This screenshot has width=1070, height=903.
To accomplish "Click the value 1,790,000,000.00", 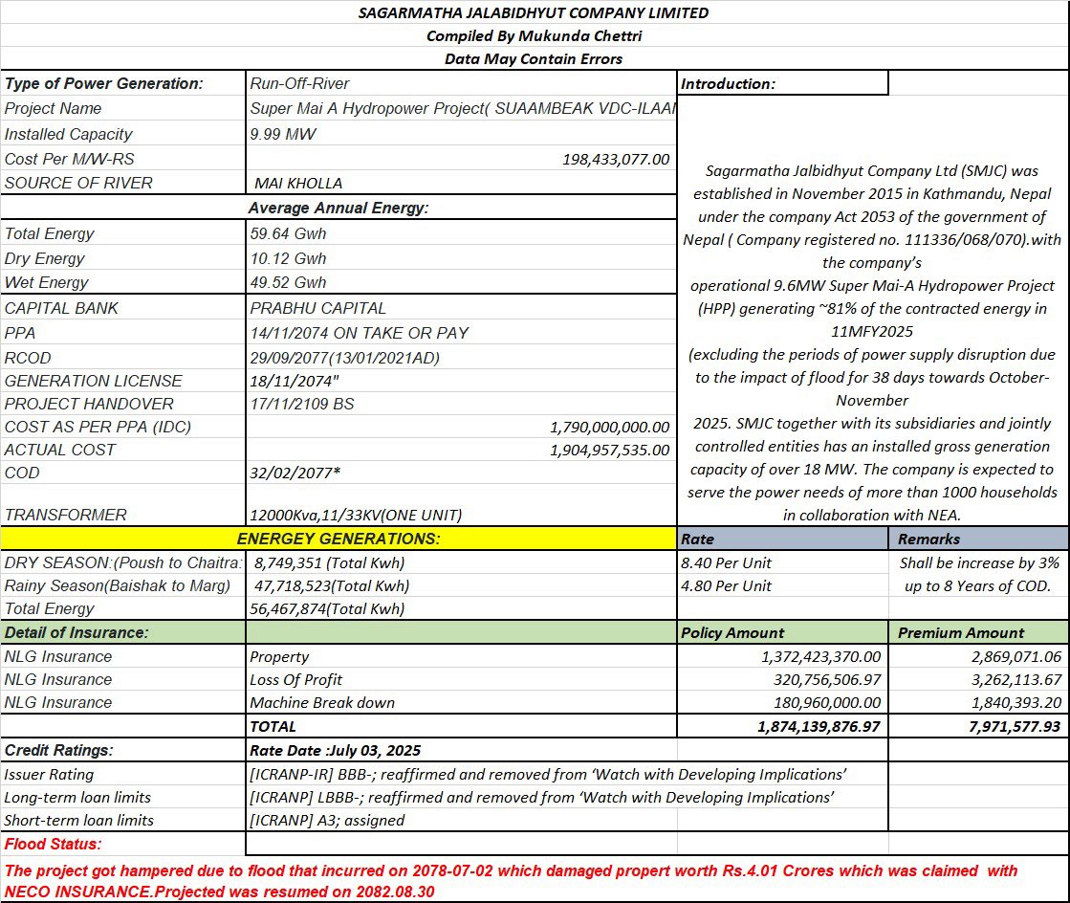I will click(x=609, y=428).
